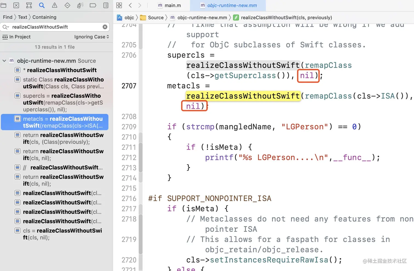Open the Issue navigator warning icon
The width and height of the screenshot is (414, 271).
coord(54,5)
